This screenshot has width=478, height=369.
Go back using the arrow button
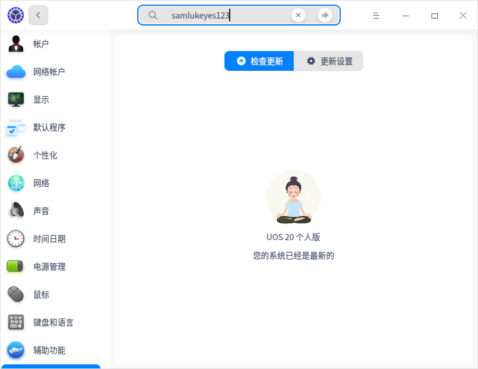[38, 15]
